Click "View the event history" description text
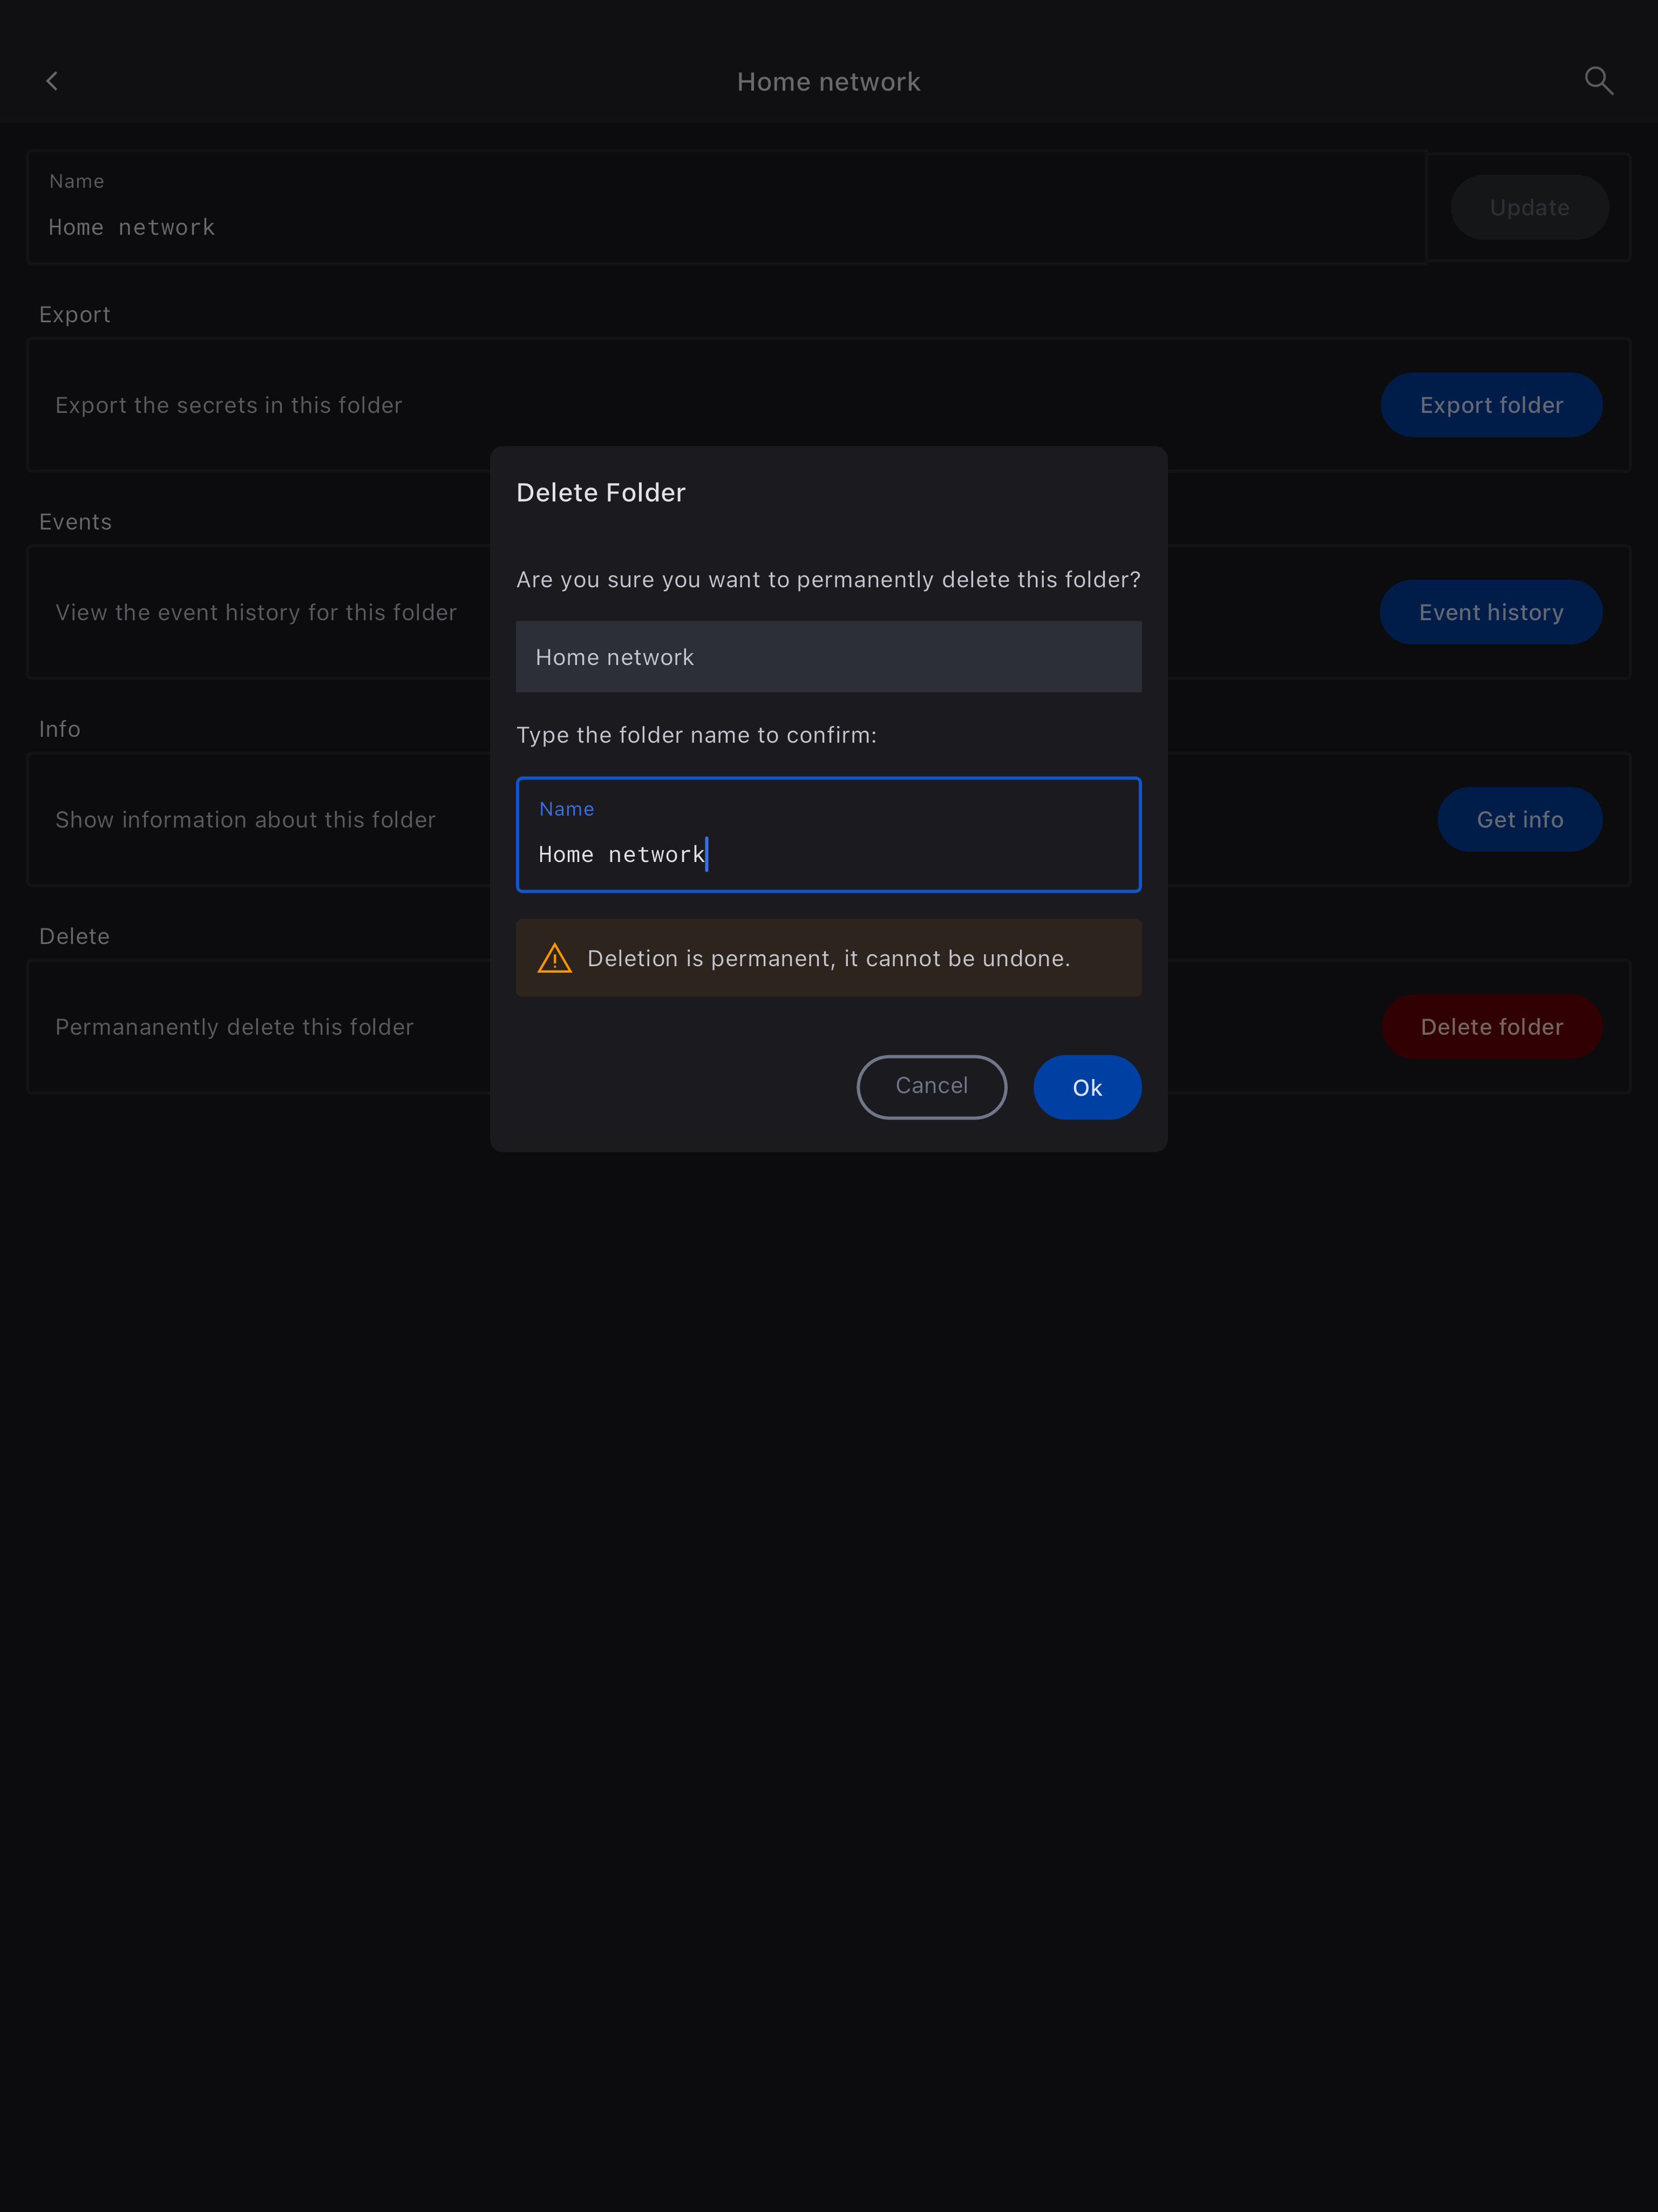The image size is (1658, 2212). click(256, 612)
